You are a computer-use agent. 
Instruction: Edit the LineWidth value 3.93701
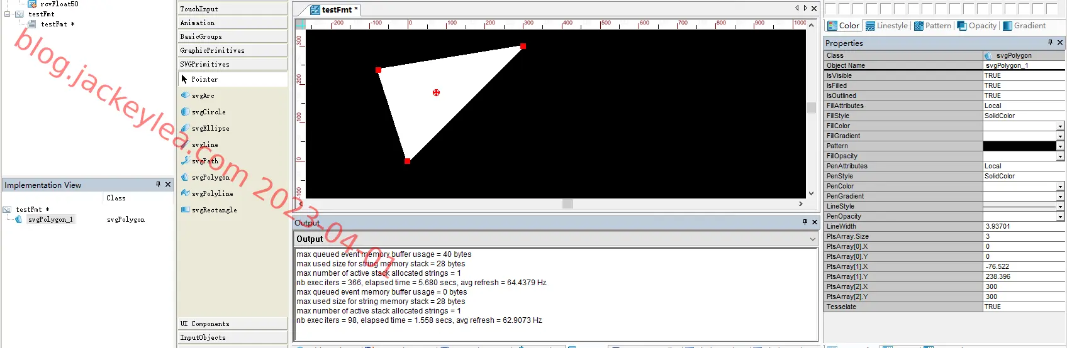(1024, 226)
